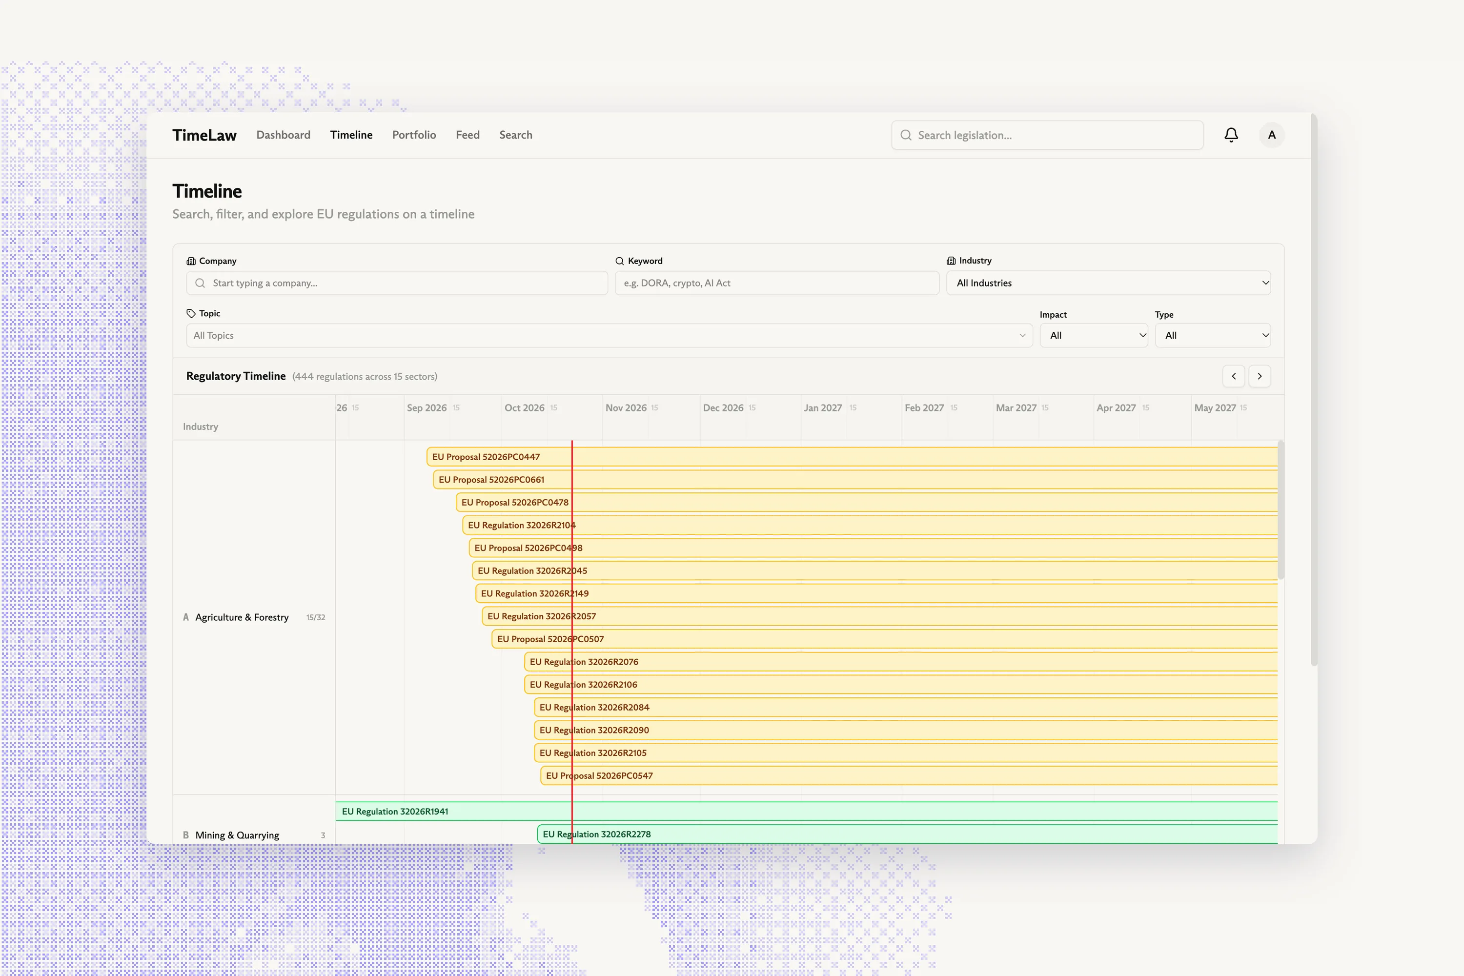Click the TimeLaw logo

(x=204, y=135)
